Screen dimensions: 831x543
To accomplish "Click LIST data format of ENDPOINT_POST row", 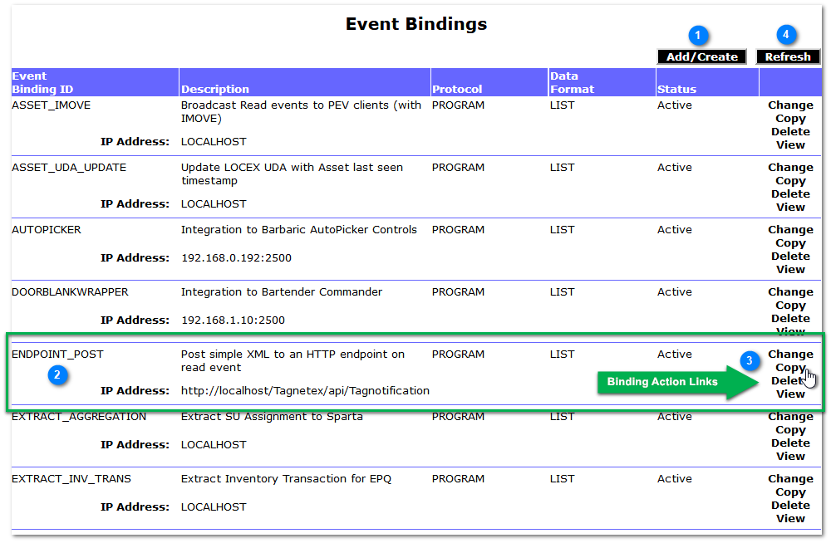I will (562, 354).
